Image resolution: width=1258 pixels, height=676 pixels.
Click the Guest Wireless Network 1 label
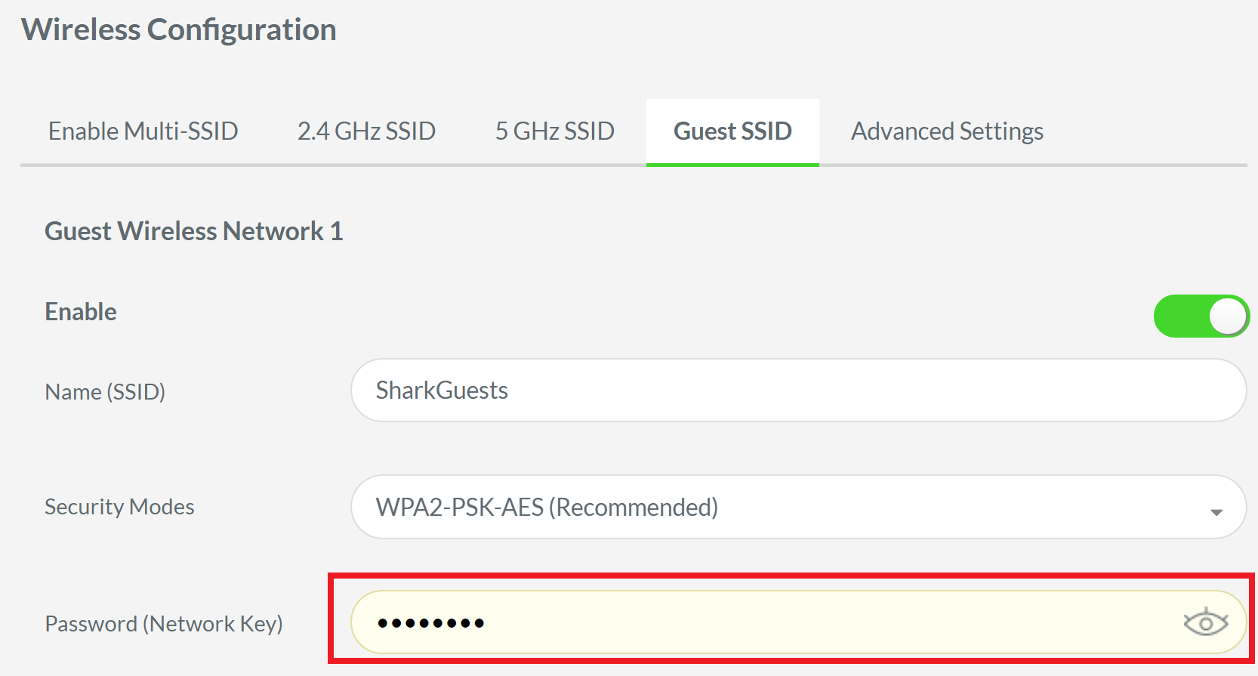pos(193,231)
